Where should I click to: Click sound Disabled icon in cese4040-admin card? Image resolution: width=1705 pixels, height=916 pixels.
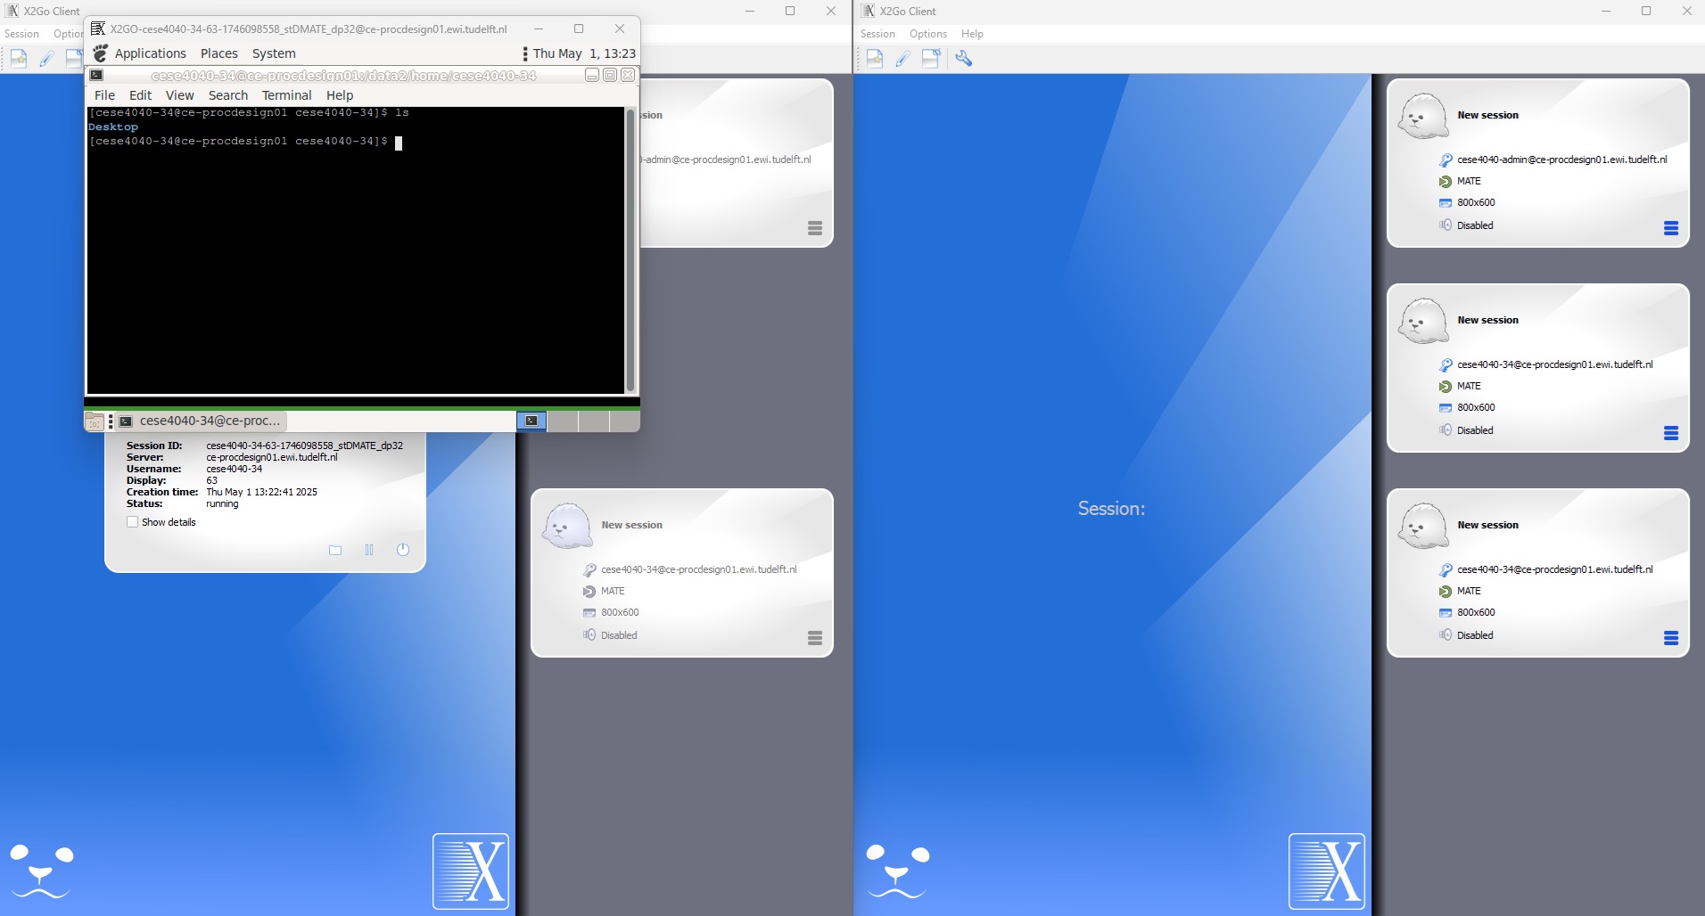[x=1446, y=225]
